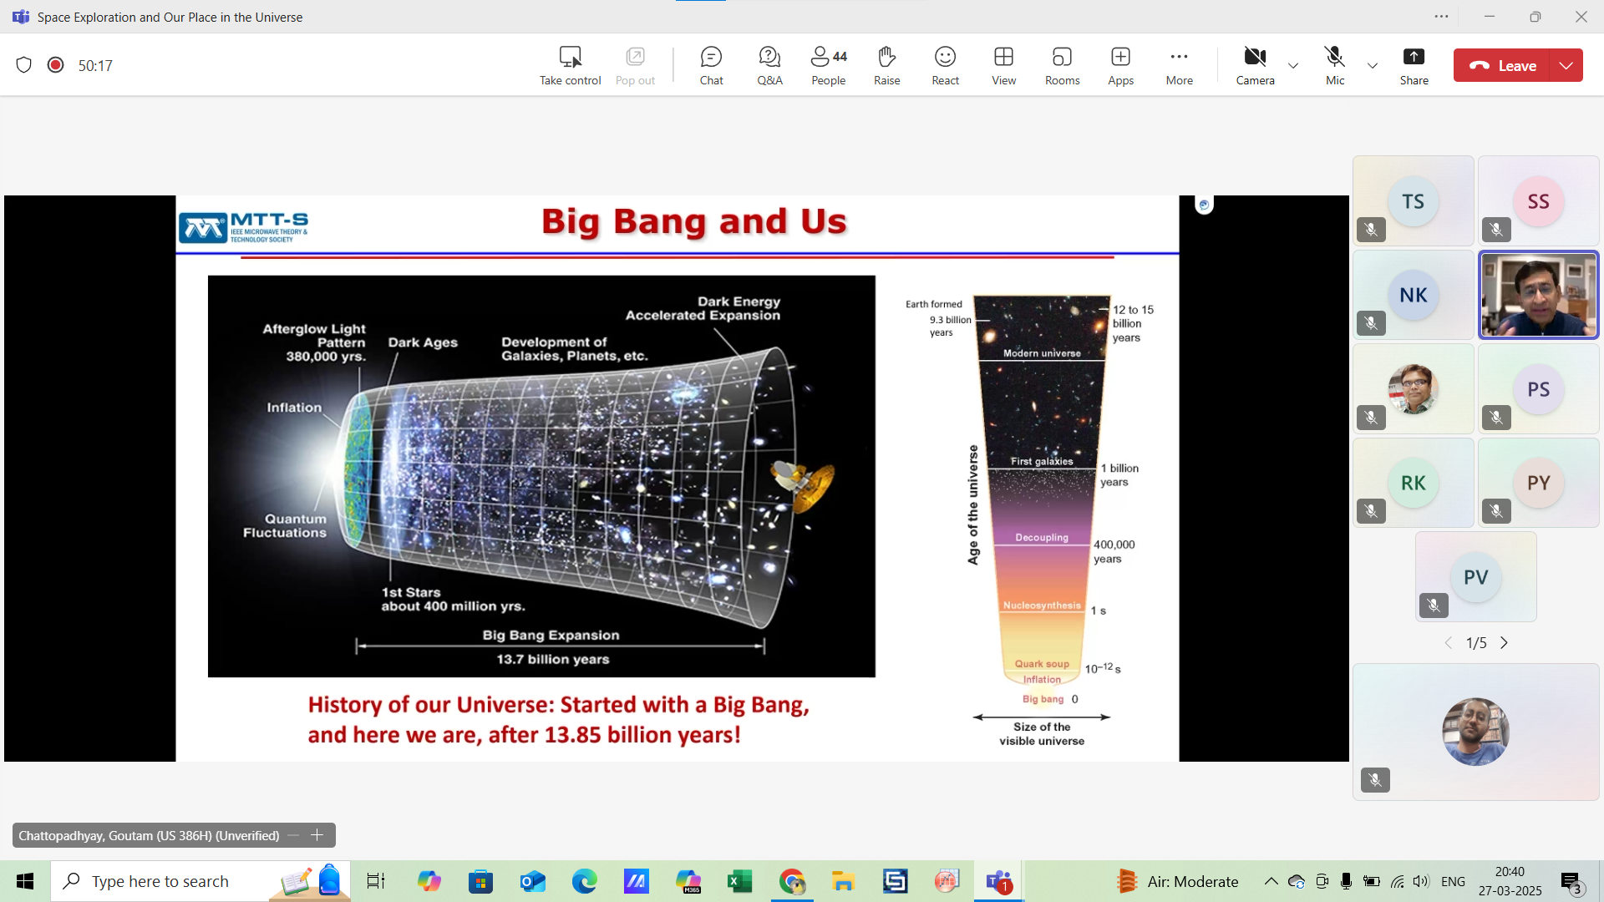
Task: Click the recording indicator icon
Action: tap(56, 65)
